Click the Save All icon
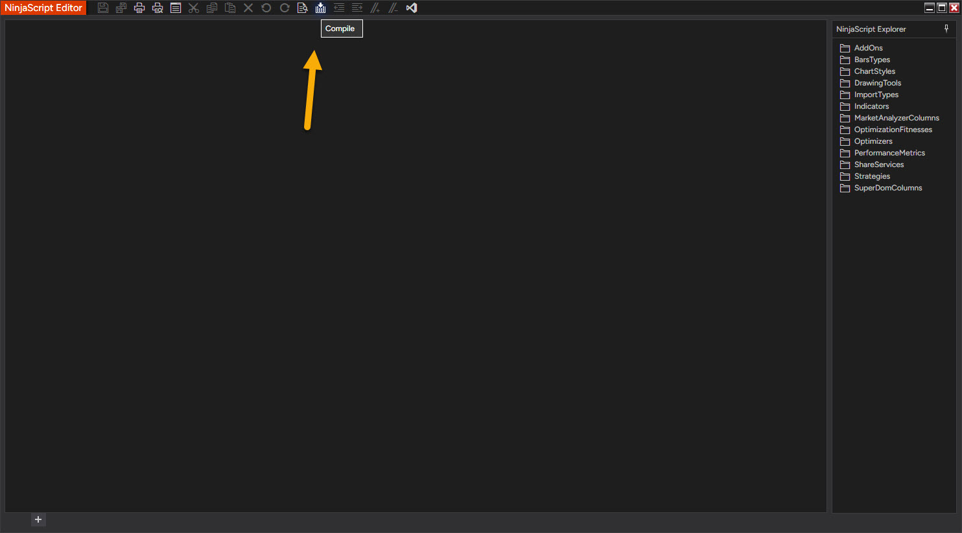962x533 pixels. pos(121,8)
